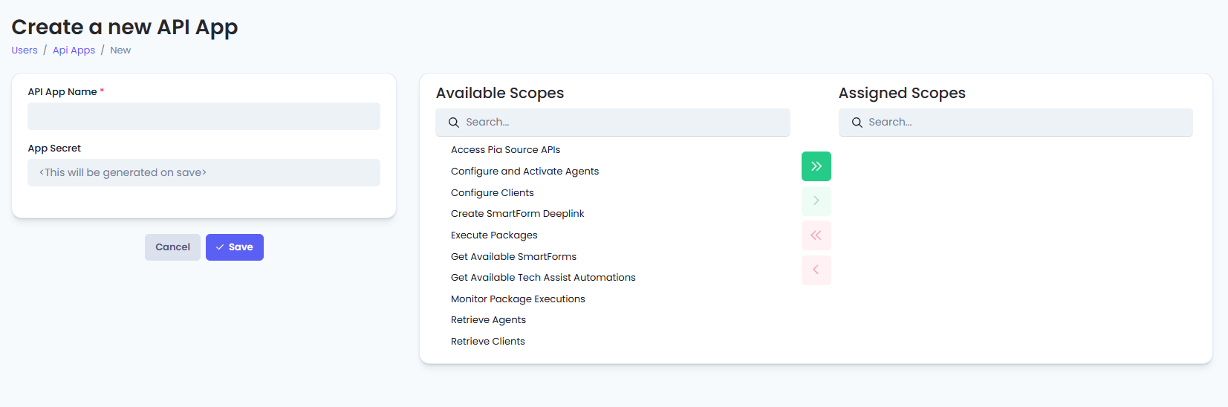
Task: Click the single right arrow assign button
Action: click(816, 201)
